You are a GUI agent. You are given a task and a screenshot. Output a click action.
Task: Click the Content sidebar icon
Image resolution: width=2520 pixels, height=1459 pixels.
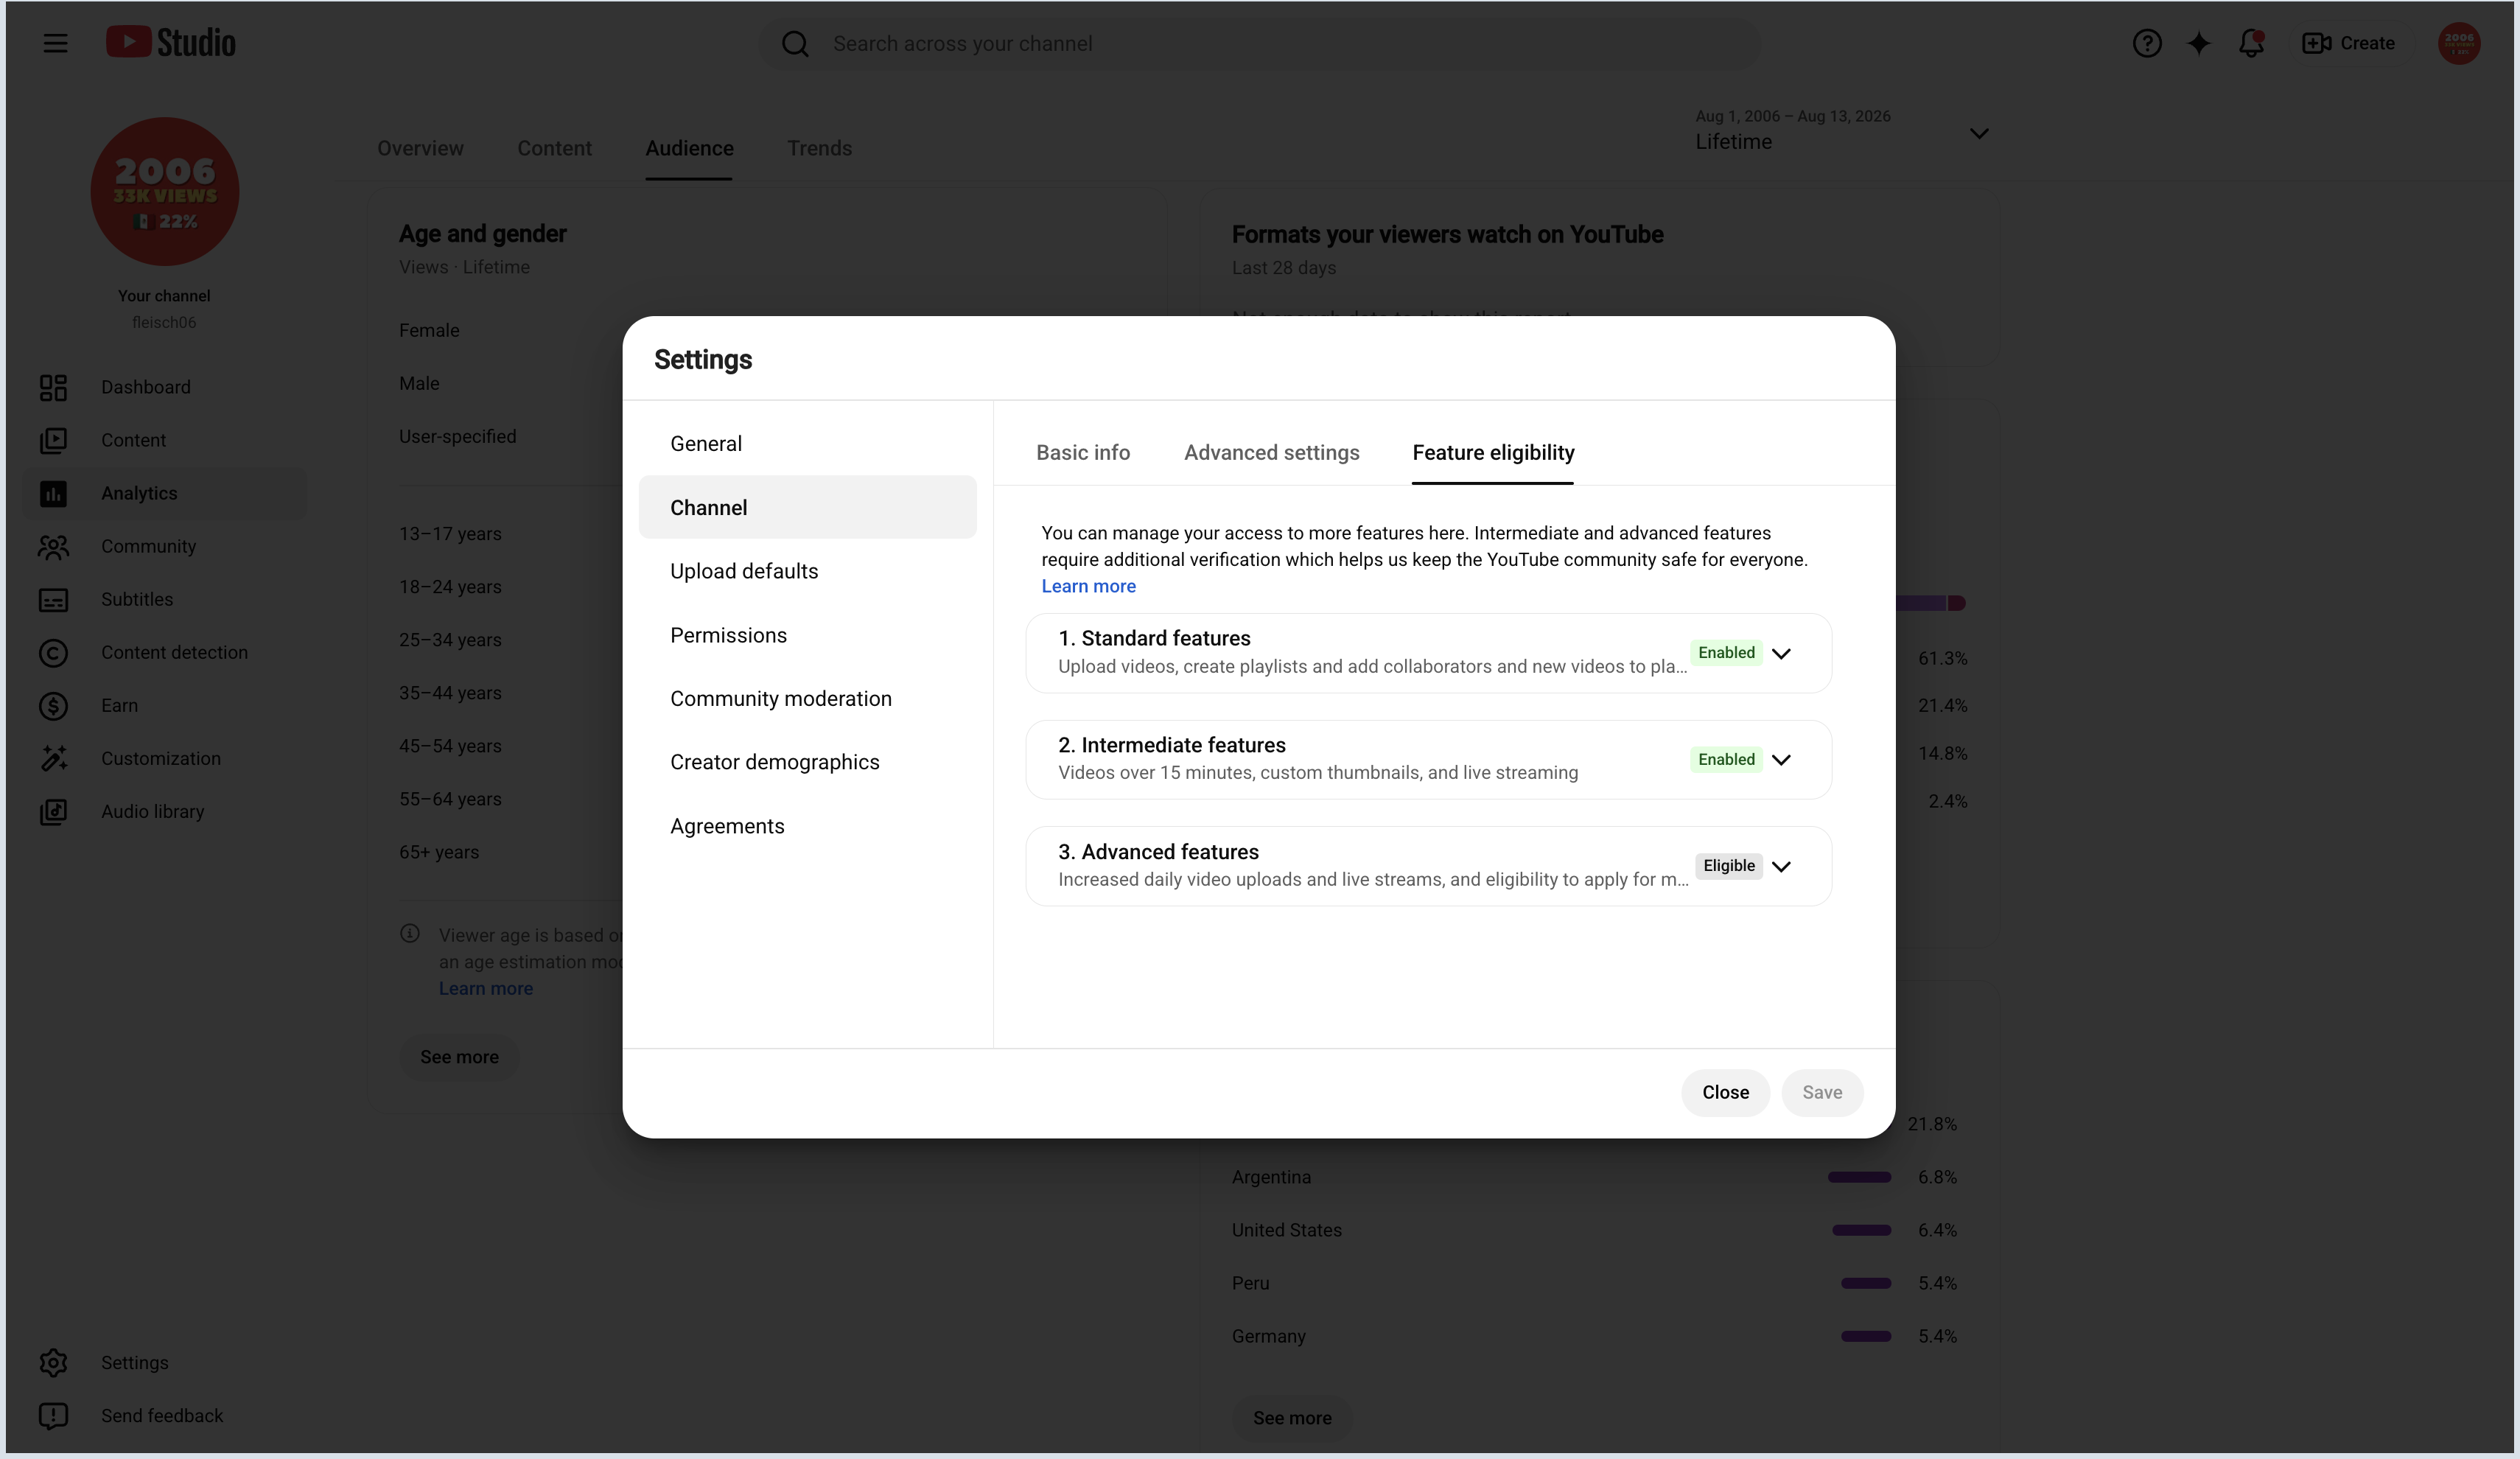tap(53, 440)
